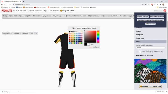Open the Chrome three-dot menu
Viewport: 168px width, 94px height.
pyautogui.click(x=166, y=5)
